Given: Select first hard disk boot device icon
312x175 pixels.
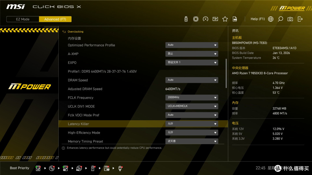Looking at the screenshot, I should pos(38,168).
